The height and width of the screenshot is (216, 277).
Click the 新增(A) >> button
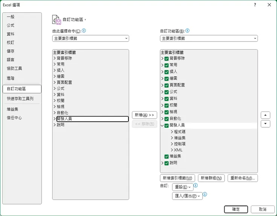[144, 115]
